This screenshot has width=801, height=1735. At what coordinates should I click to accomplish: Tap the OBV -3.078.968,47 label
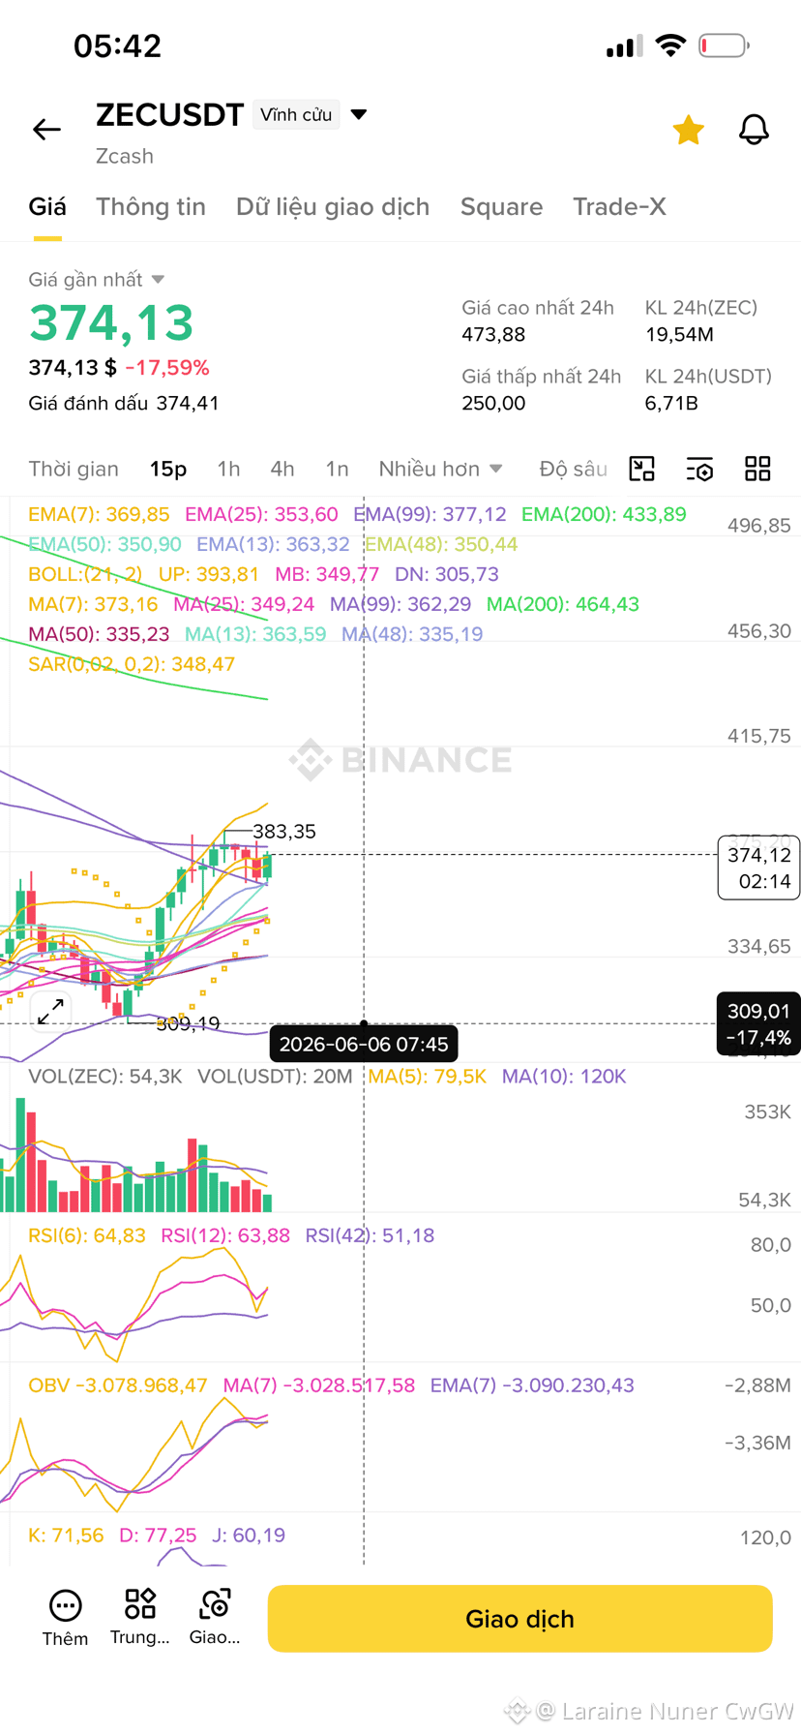click(118, 1385)
